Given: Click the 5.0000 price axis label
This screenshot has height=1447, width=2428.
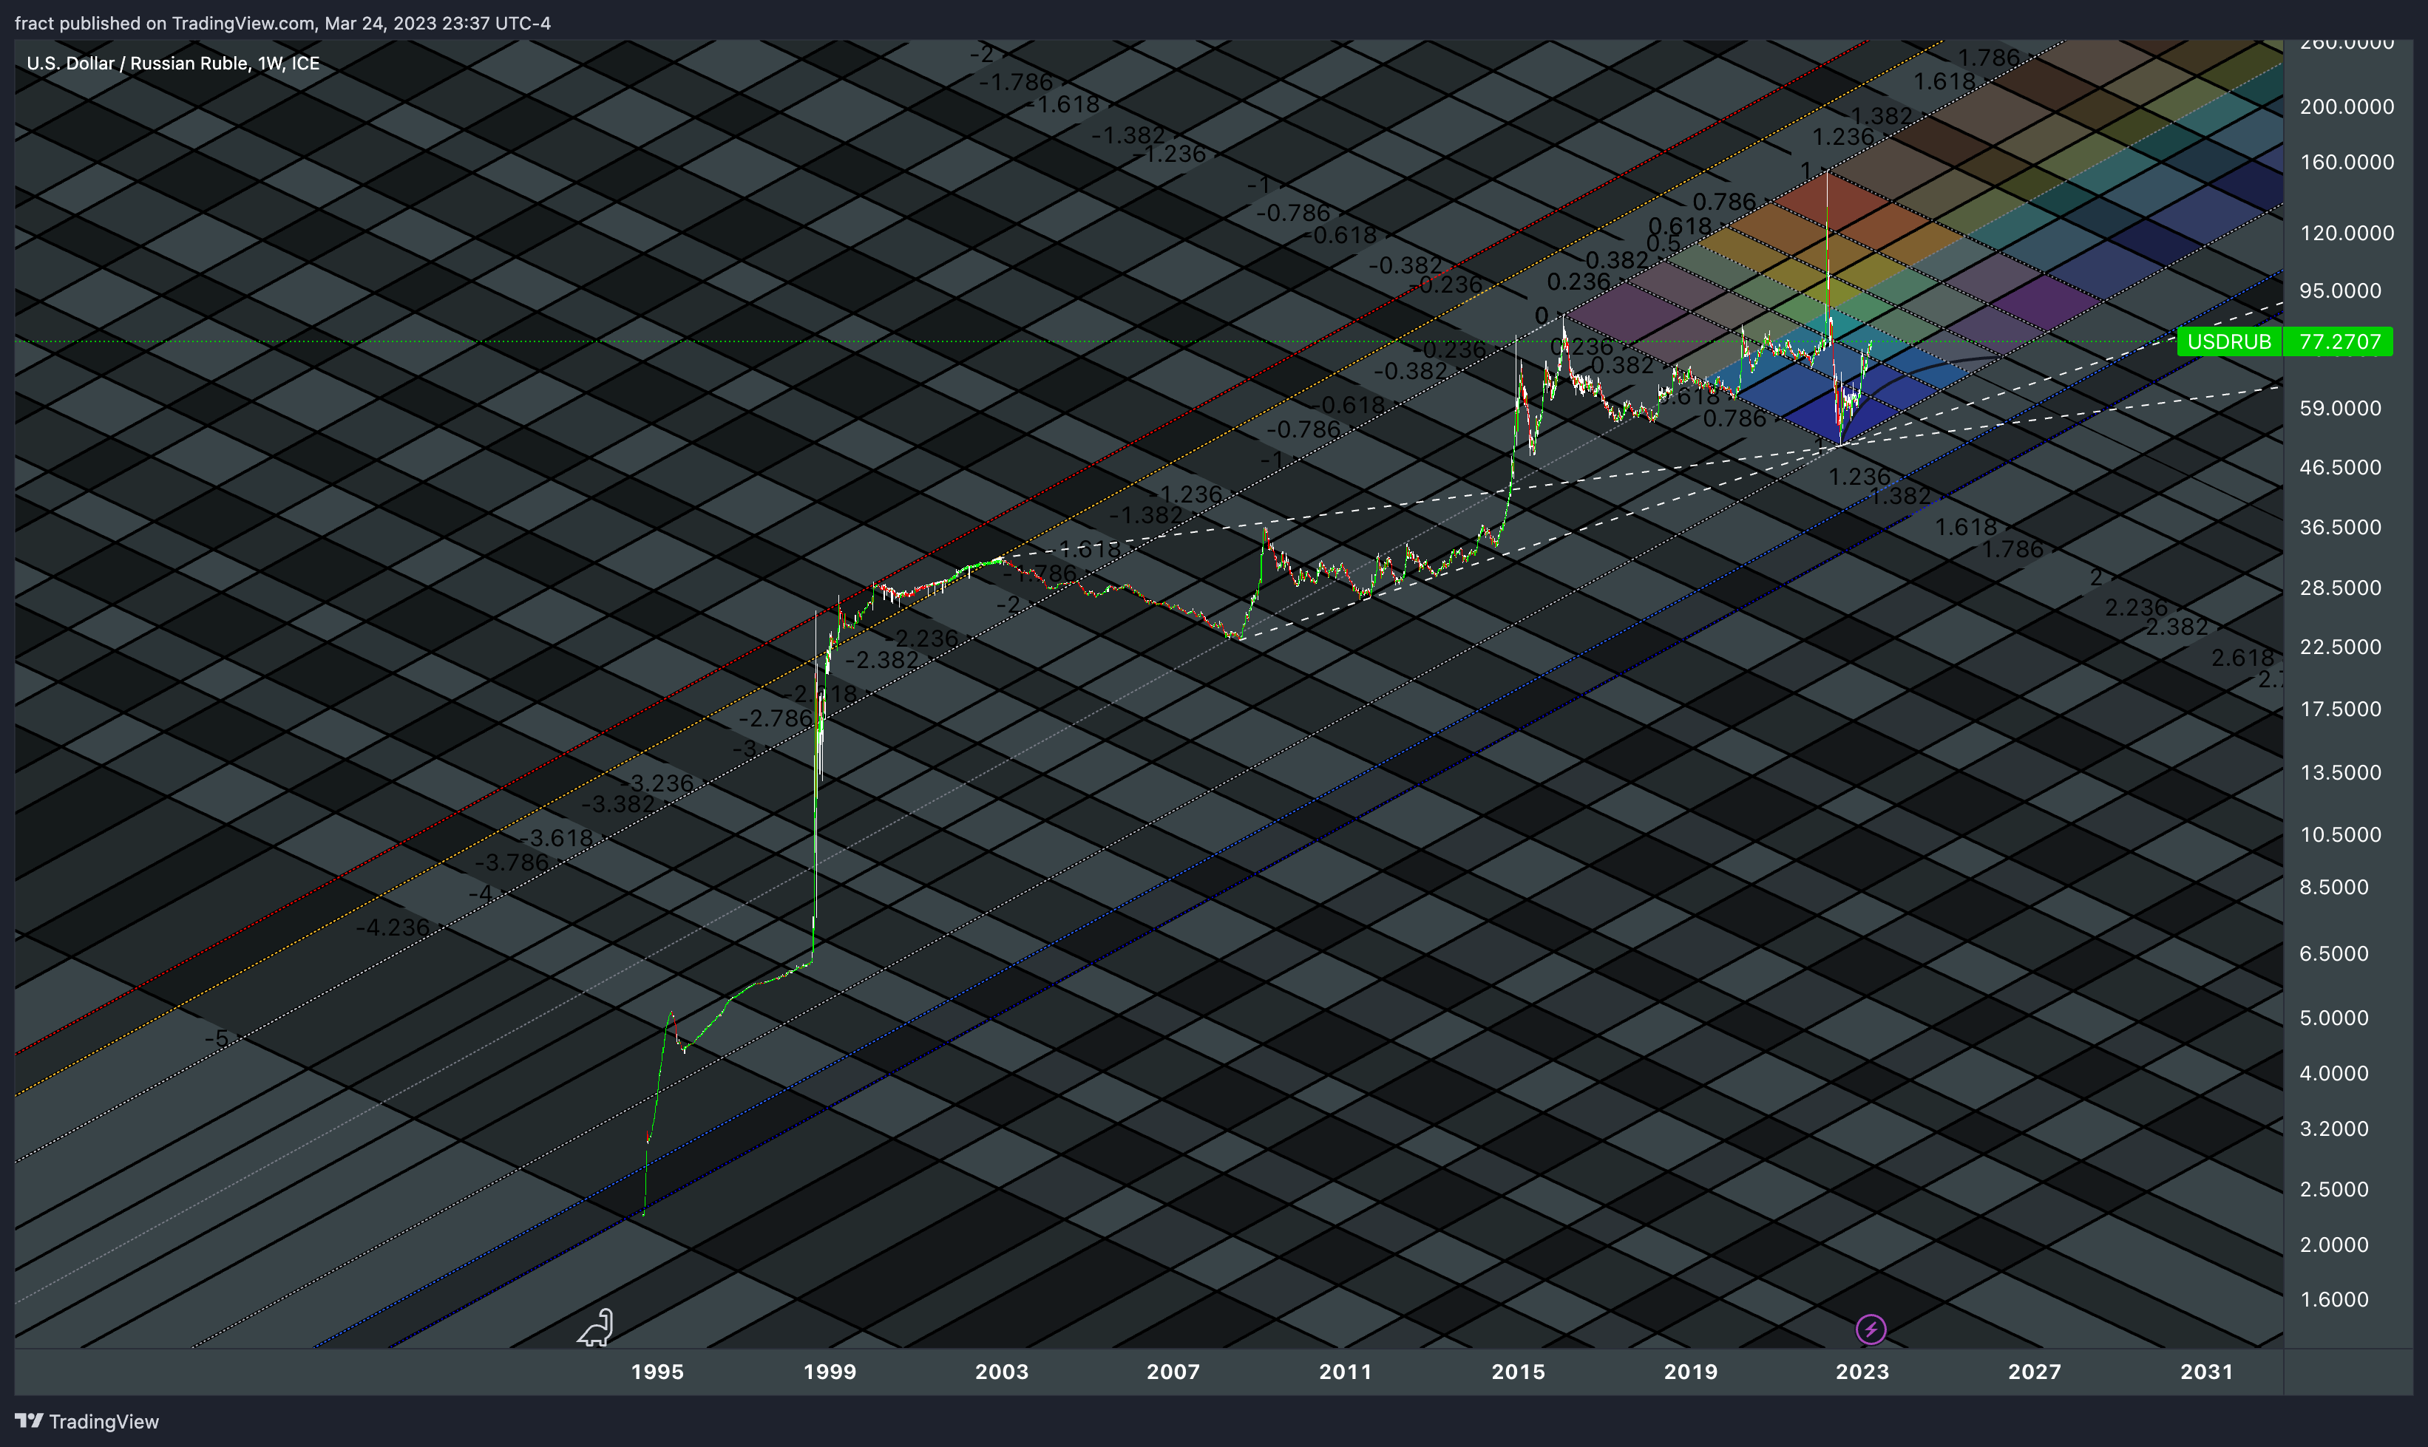Looking at the screenshot, I should tap(2334, 1018).
